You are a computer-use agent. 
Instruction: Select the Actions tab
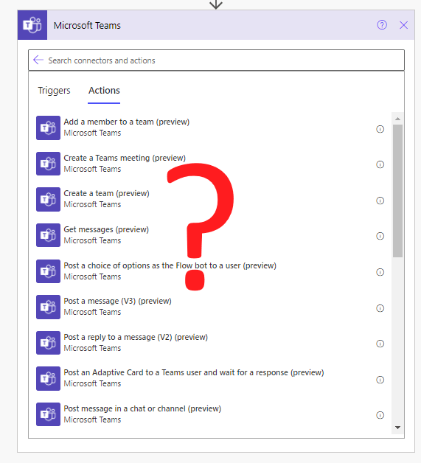(x=104, y=91)
